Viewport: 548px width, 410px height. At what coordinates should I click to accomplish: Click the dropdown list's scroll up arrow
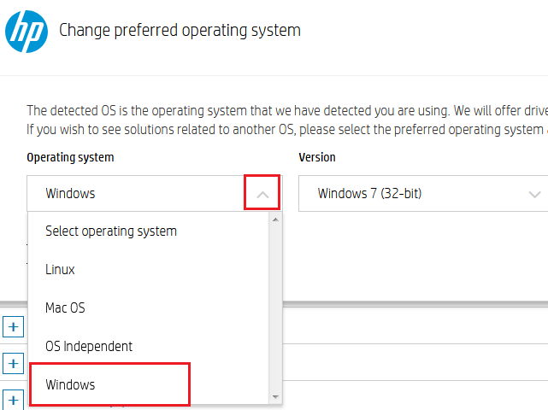point(275,220)
